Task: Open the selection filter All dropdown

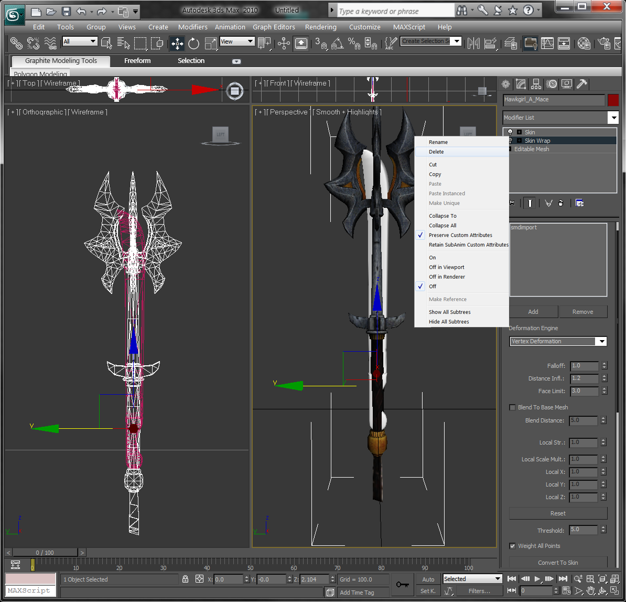Action: point(80,41)
